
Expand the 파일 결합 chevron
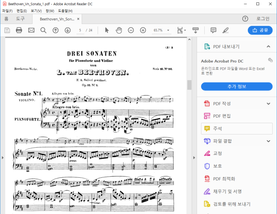tap(268, 141)
